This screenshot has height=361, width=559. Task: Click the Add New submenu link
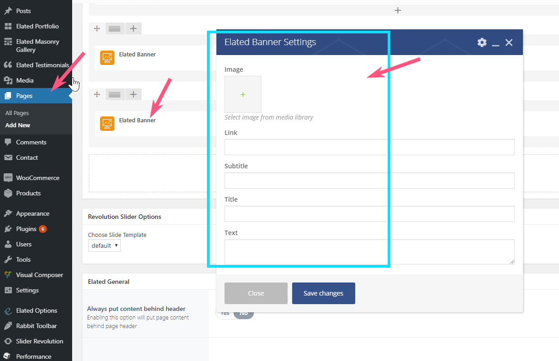[18, 125]
